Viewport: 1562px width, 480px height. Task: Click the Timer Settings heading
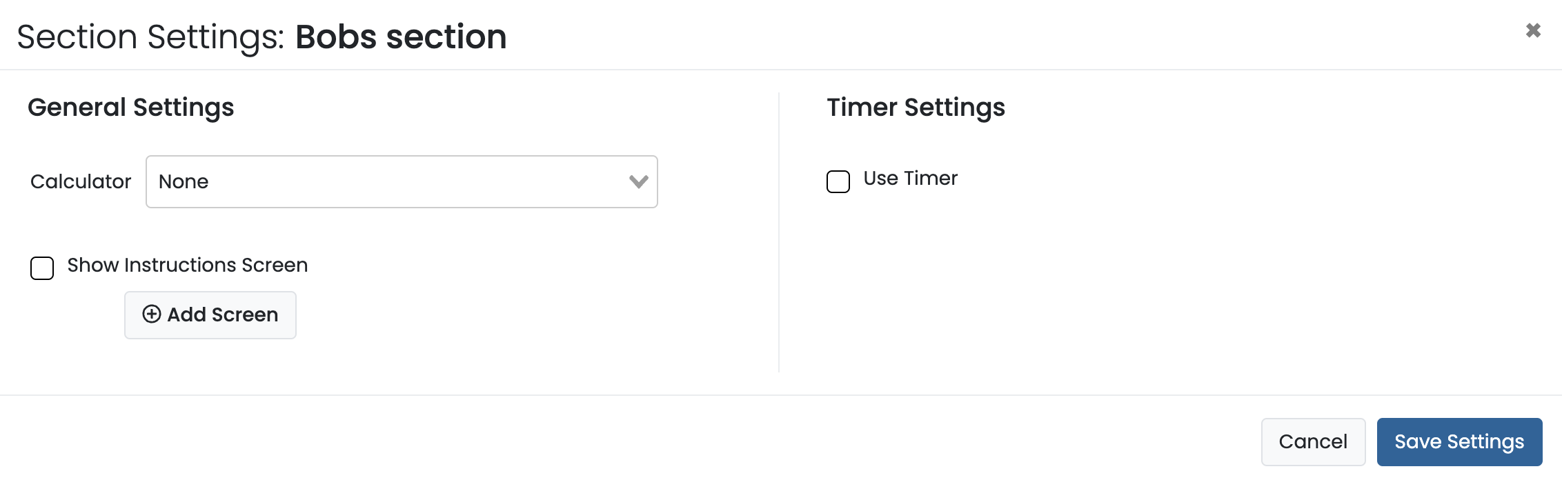(916, 108)
